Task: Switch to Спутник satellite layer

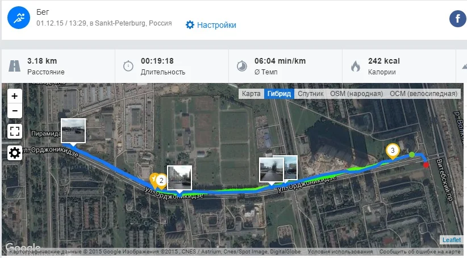Action: [x=311, y=94]
